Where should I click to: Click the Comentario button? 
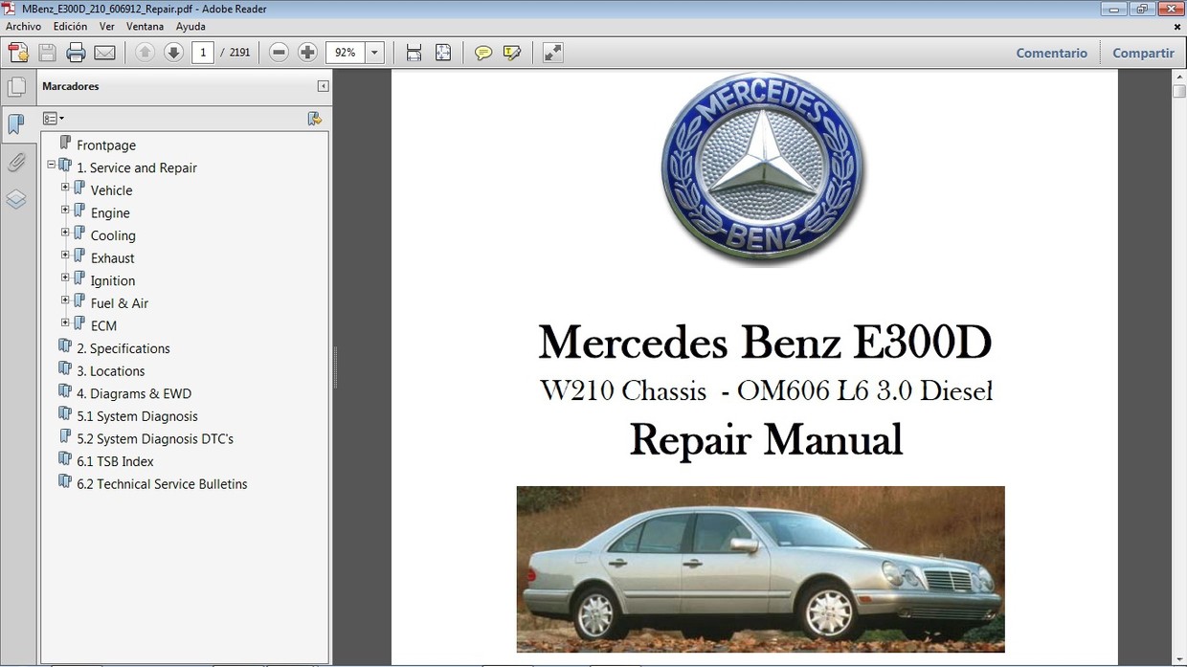[1051, 53]
